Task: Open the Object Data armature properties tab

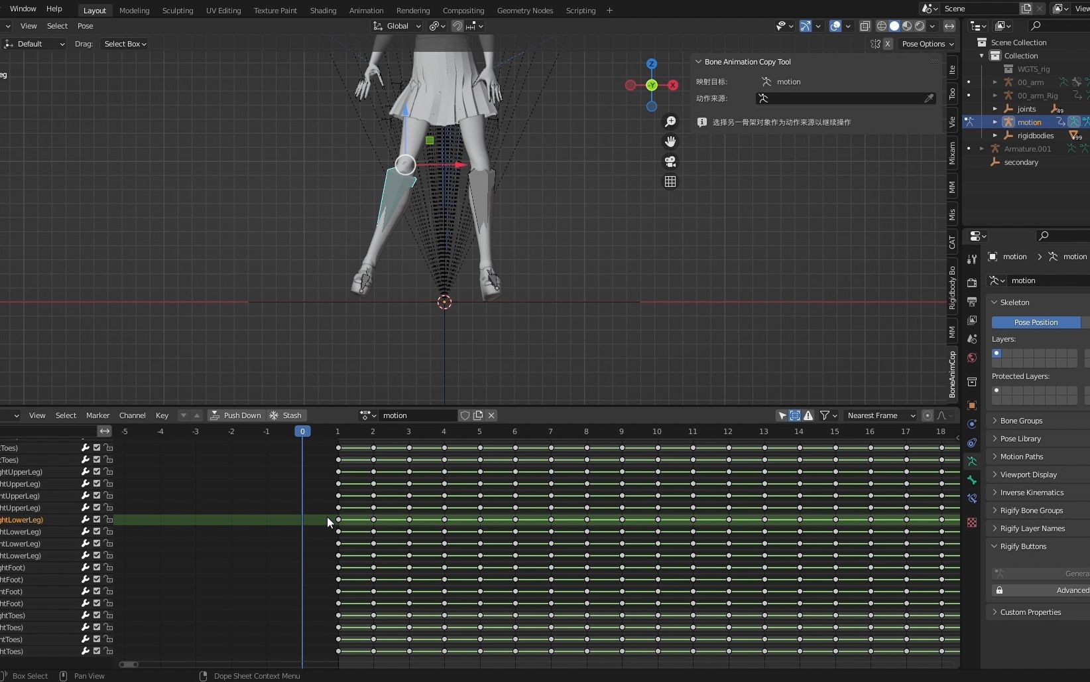Action: [972, 461]
